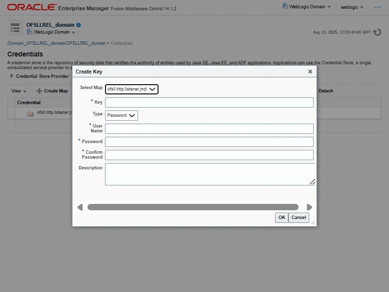
Task: Open the navigation tree icon
Action: [x=15, y=28]
